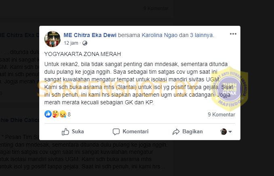This screenshot has height=176, width=274.
Task: Click the share arrow icon beside Bagikan
Action: 176,132
